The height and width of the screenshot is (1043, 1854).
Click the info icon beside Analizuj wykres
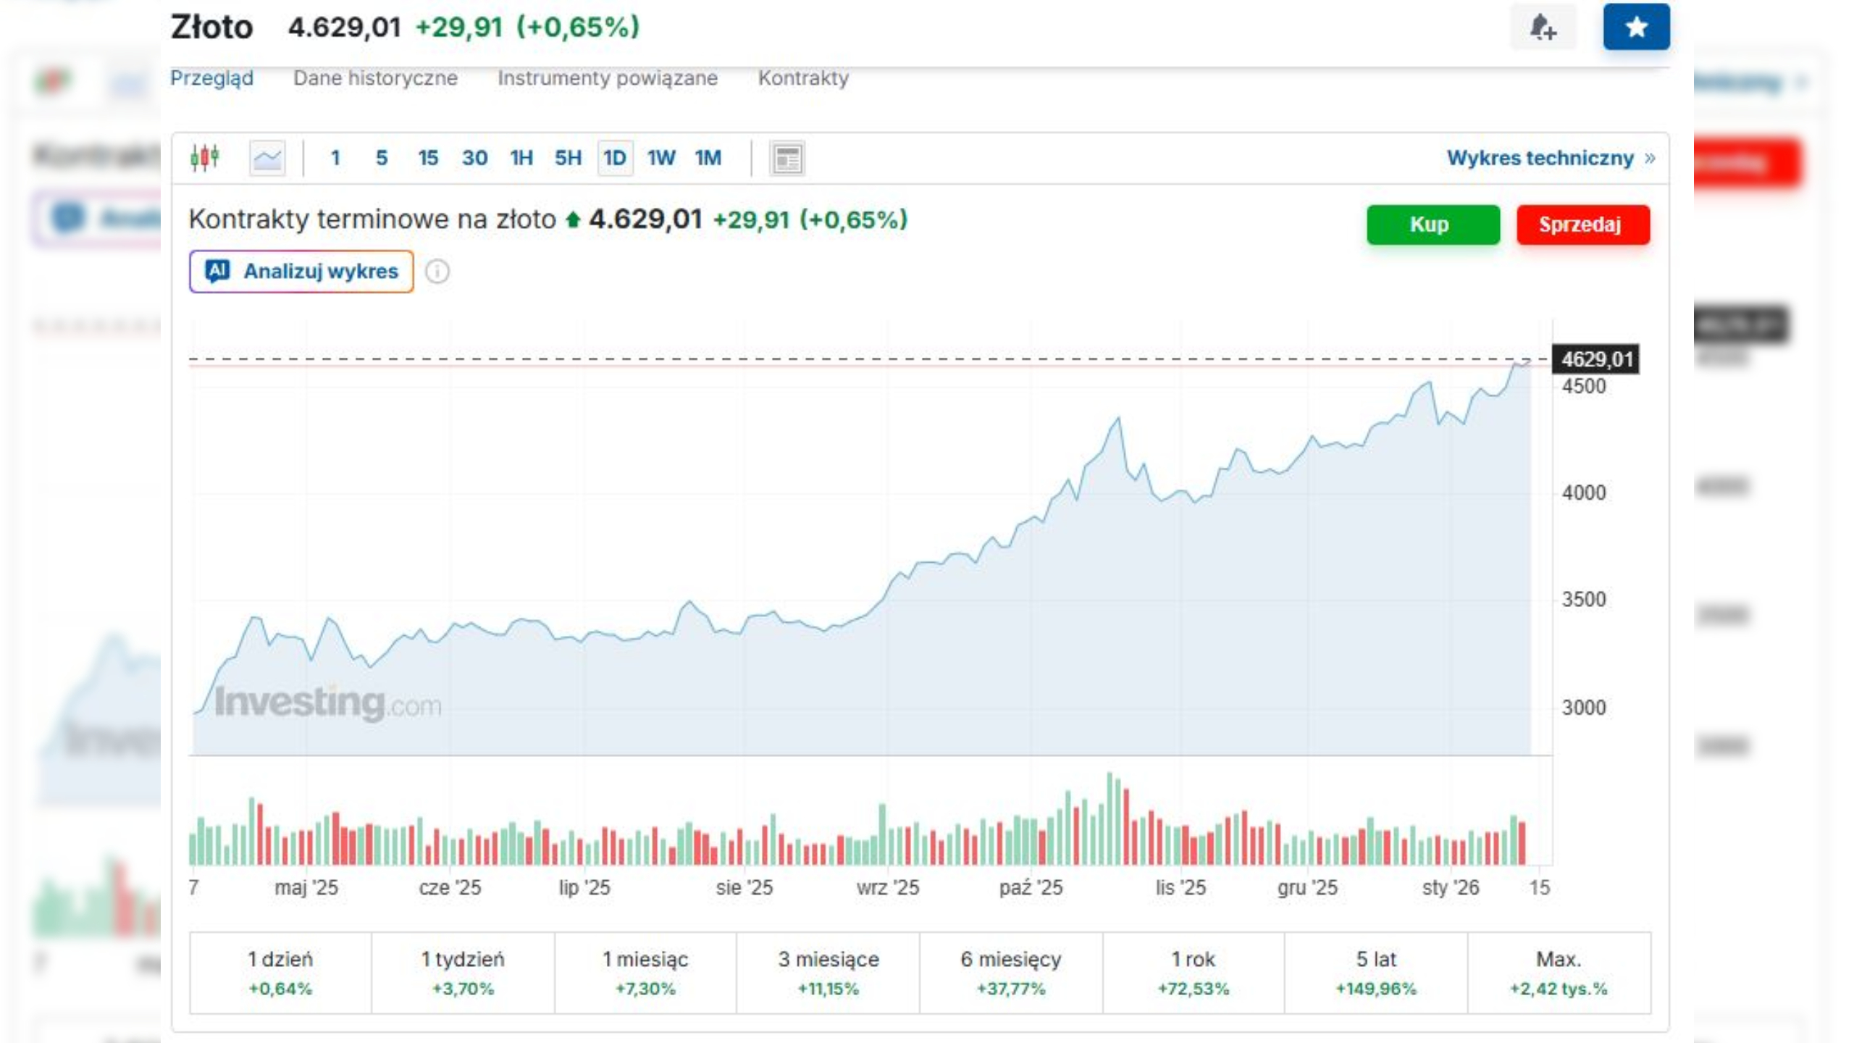(x=437, y=272)
